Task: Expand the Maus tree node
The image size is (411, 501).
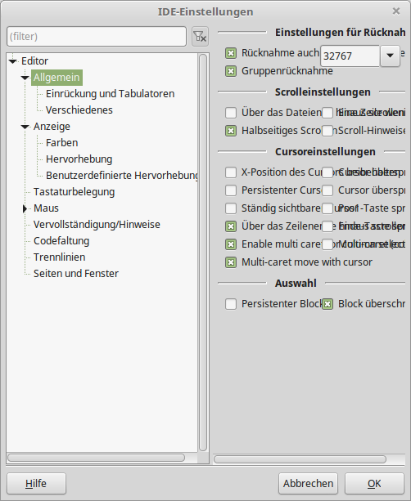Action: 25,208
